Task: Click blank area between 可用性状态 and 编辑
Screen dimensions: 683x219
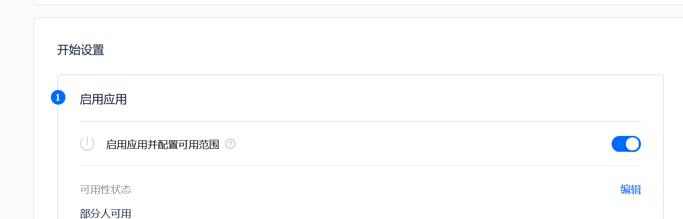Action: [x=372, y=190]
